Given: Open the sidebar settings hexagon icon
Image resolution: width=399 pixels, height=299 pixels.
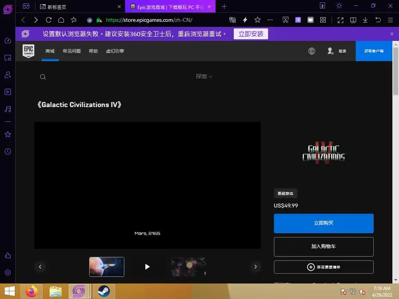Looking at the screenshot, I should pos(8,273).
